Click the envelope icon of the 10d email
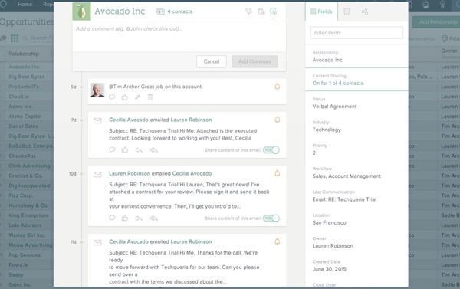 [97, 175]
